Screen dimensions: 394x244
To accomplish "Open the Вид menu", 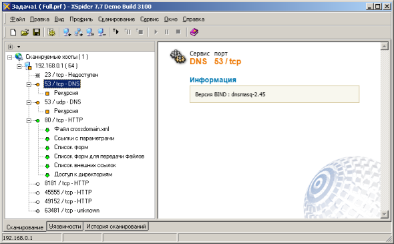I will coord(59,19).
